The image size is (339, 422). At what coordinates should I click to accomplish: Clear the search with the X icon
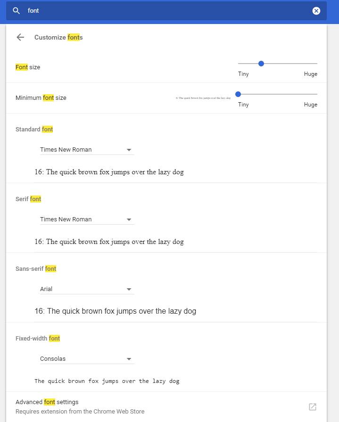[x=316, y=11]
